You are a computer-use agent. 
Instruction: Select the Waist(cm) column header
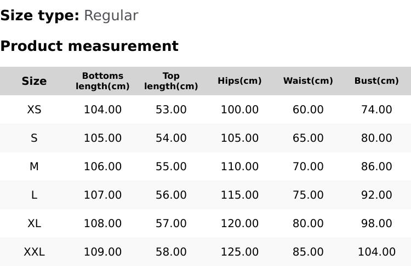pos(308,81)
